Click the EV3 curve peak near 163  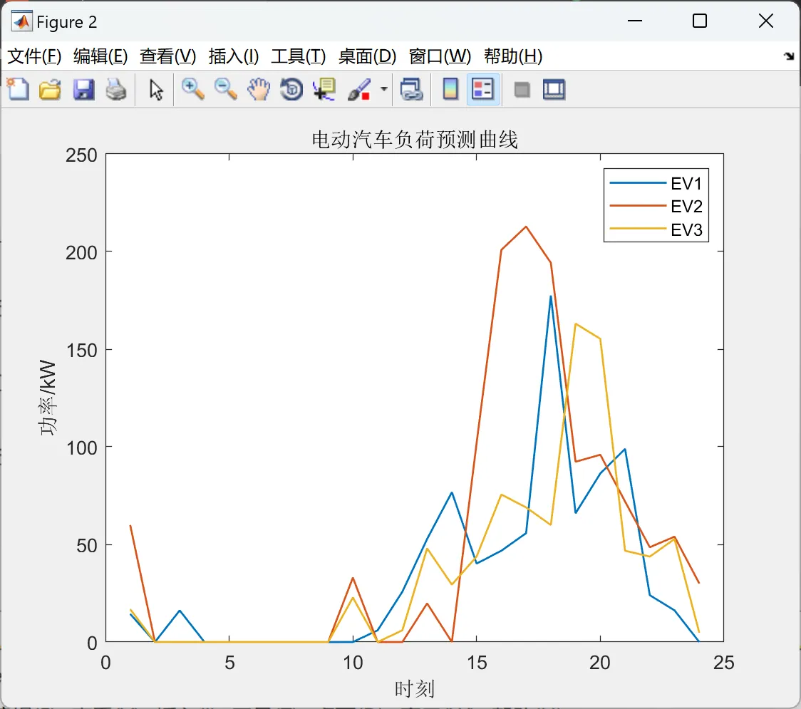point(576,324)
